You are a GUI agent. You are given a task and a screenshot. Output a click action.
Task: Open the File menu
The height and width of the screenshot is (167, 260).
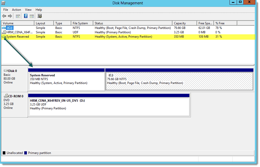pos(6,10)
